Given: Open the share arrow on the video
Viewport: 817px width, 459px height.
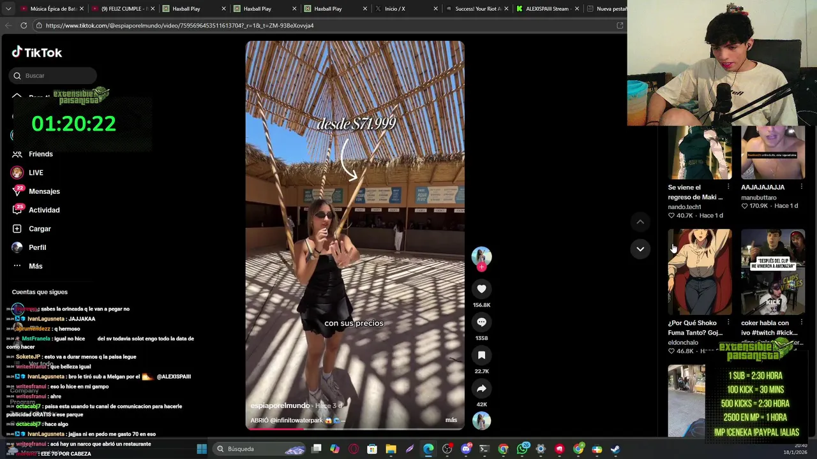Looking at the screenshot, I should point(481,388).
